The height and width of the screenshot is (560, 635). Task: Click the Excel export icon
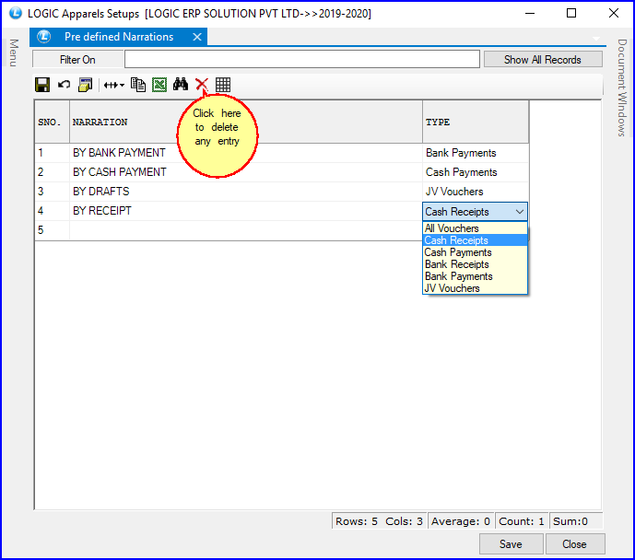click(x=159, y=85)
